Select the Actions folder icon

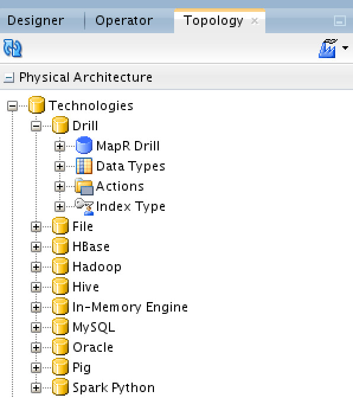84,187
